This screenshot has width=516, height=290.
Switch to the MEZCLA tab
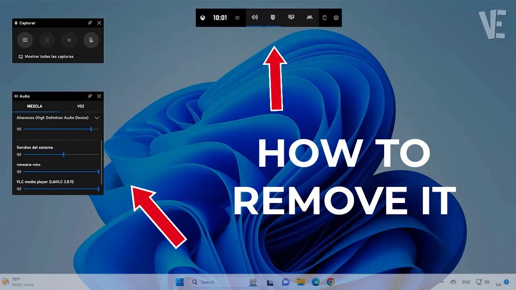(35, 106)
